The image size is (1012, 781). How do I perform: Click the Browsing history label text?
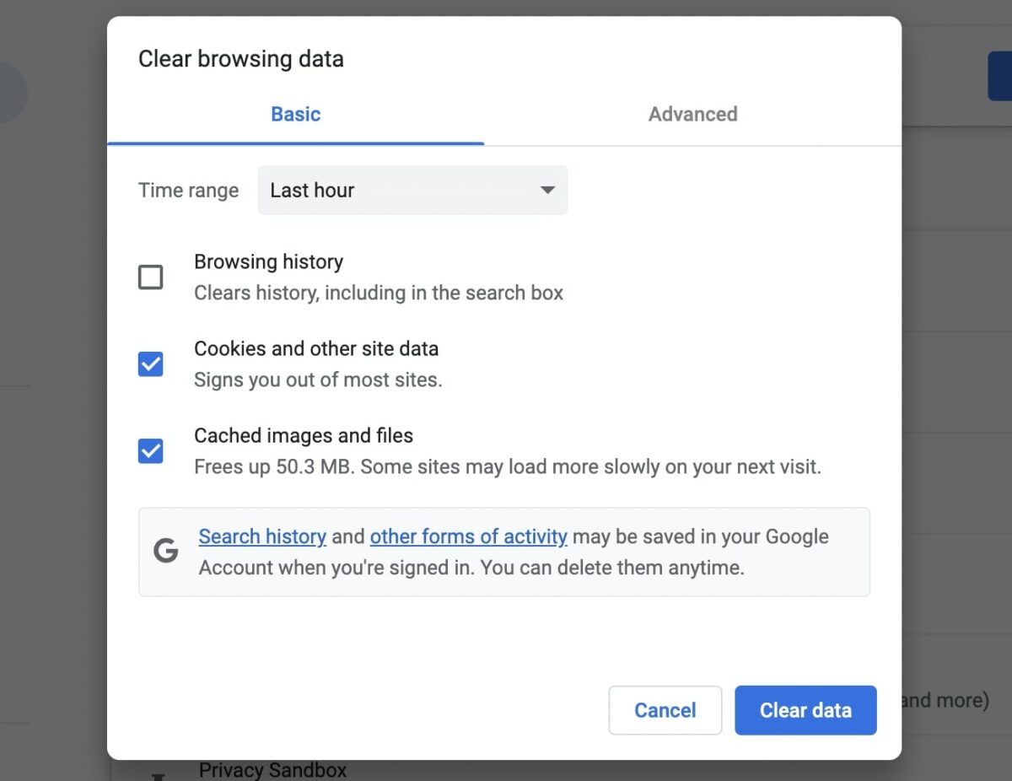(268, 262)
